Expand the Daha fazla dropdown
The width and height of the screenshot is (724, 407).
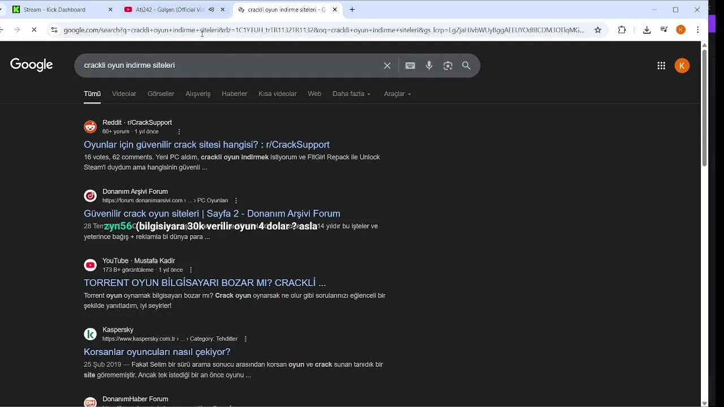pos(351,94)
